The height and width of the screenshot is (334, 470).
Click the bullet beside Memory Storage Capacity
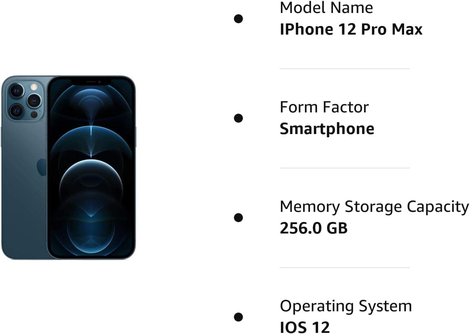[x=238, y=217]
